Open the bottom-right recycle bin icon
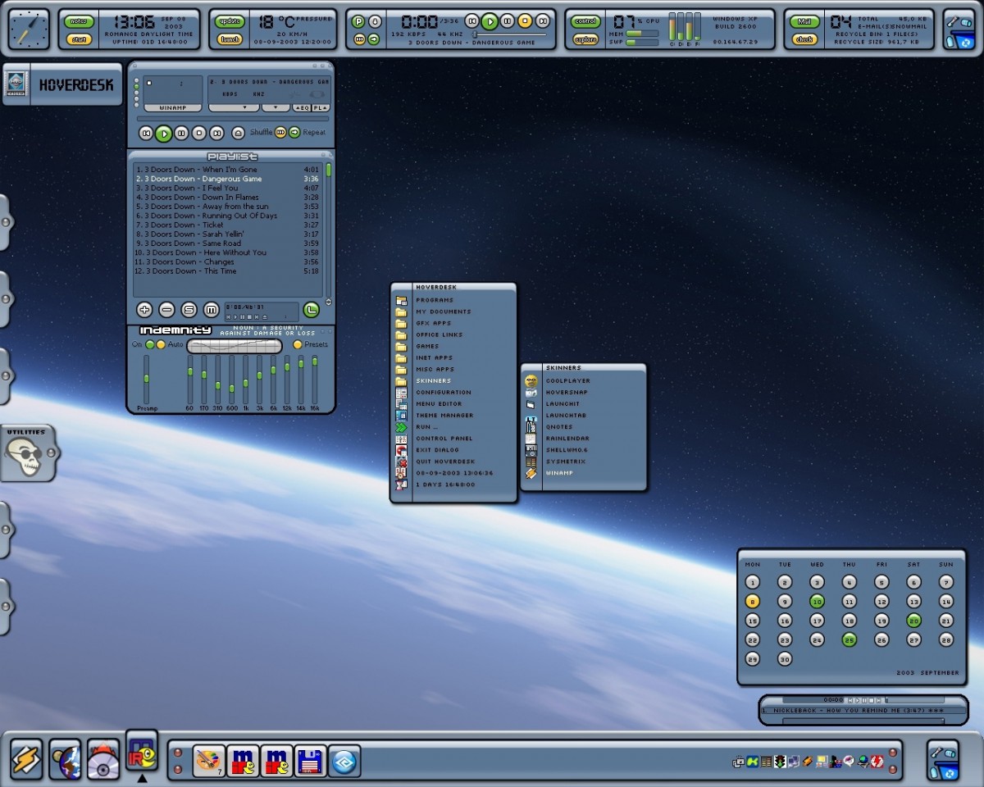Image resolution: width=984 pixels, height=787 pixels. (943, 760)
